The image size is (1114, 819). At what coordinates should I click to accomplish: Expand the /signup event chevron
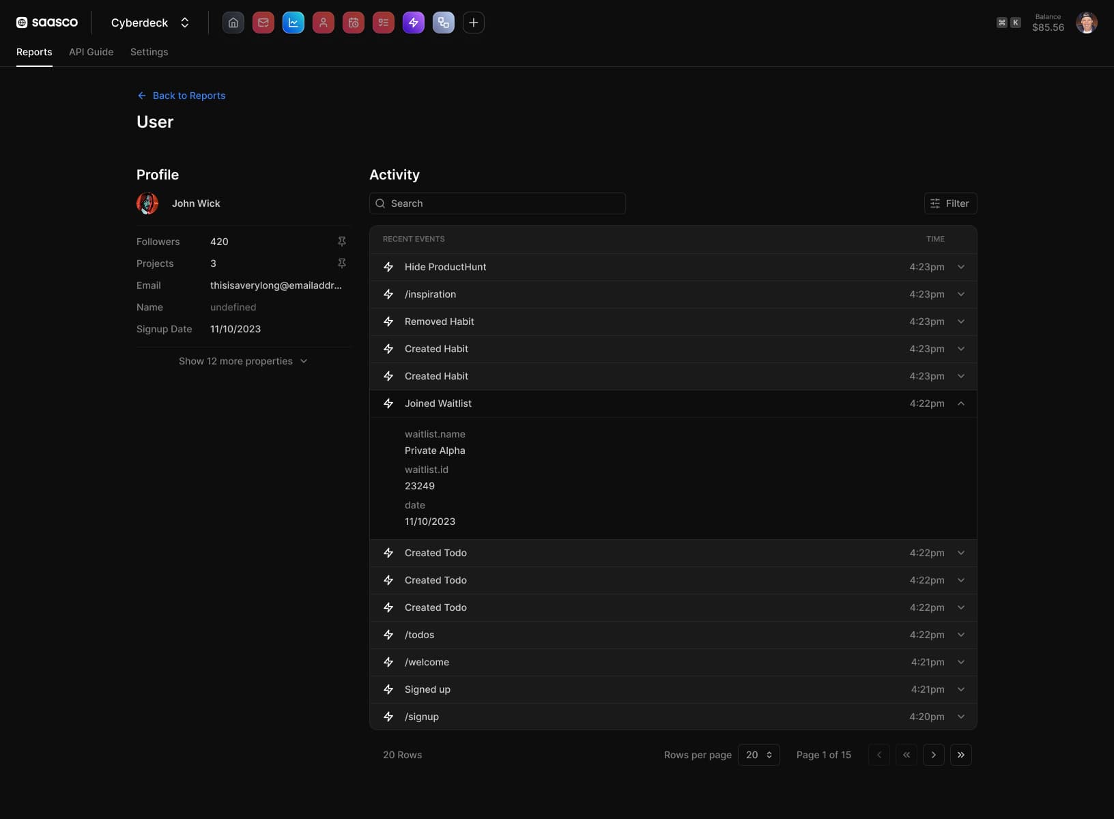point(960,717)
